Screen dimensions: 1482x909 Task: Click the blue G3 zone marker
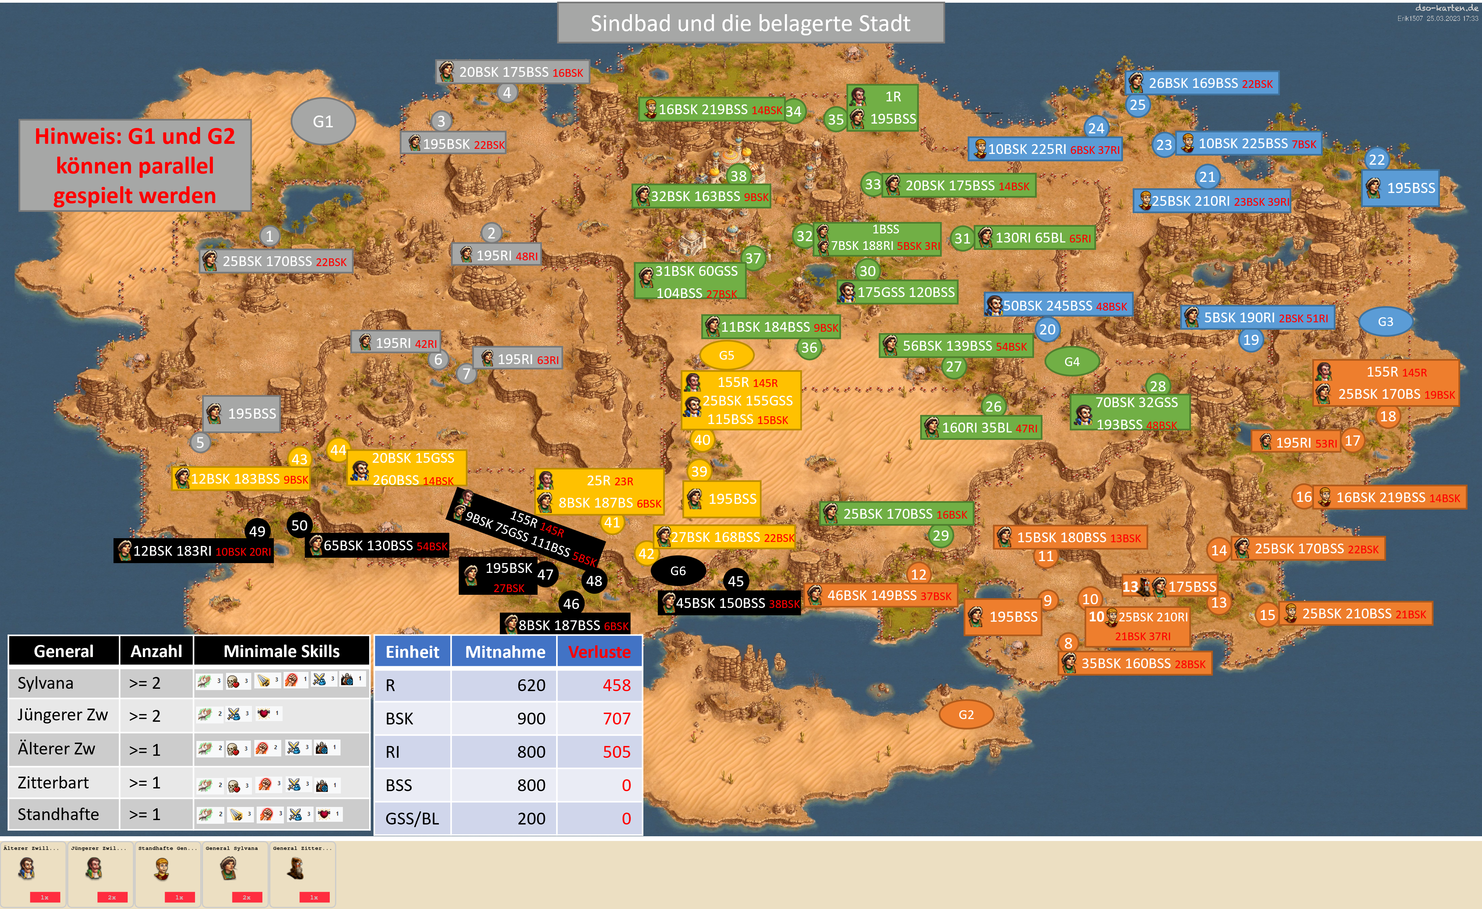pos(1385,322)
